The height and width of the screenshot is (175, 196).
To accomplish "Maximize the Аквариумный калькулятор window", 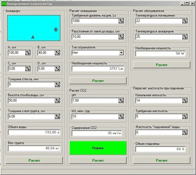I will pyautogui.click(x=187, y=4).
